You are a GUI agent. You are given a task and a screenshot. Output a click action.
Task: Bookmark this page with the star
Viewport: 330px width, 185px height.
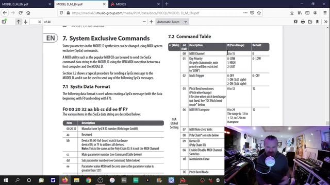(x=259, y=13)
